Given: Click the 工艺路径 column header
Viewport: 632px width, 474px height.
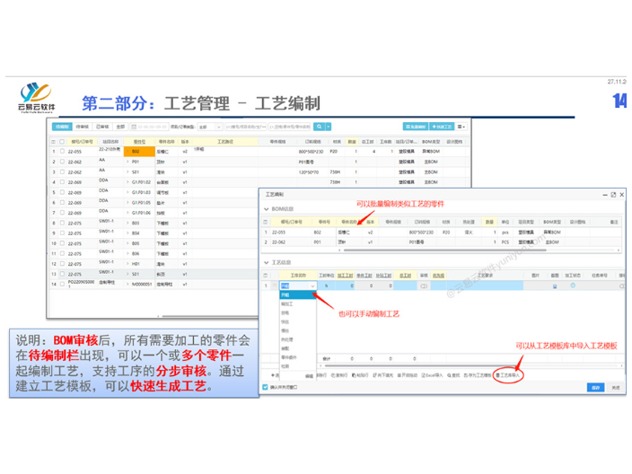Looking at the screenshot, I should [225, 142].
